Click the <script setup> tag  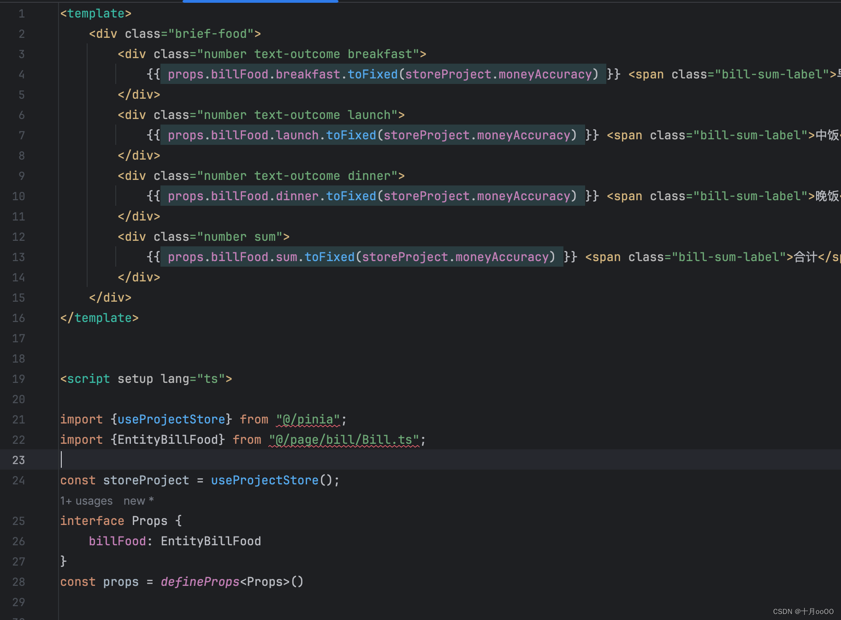tap(146, 379)
